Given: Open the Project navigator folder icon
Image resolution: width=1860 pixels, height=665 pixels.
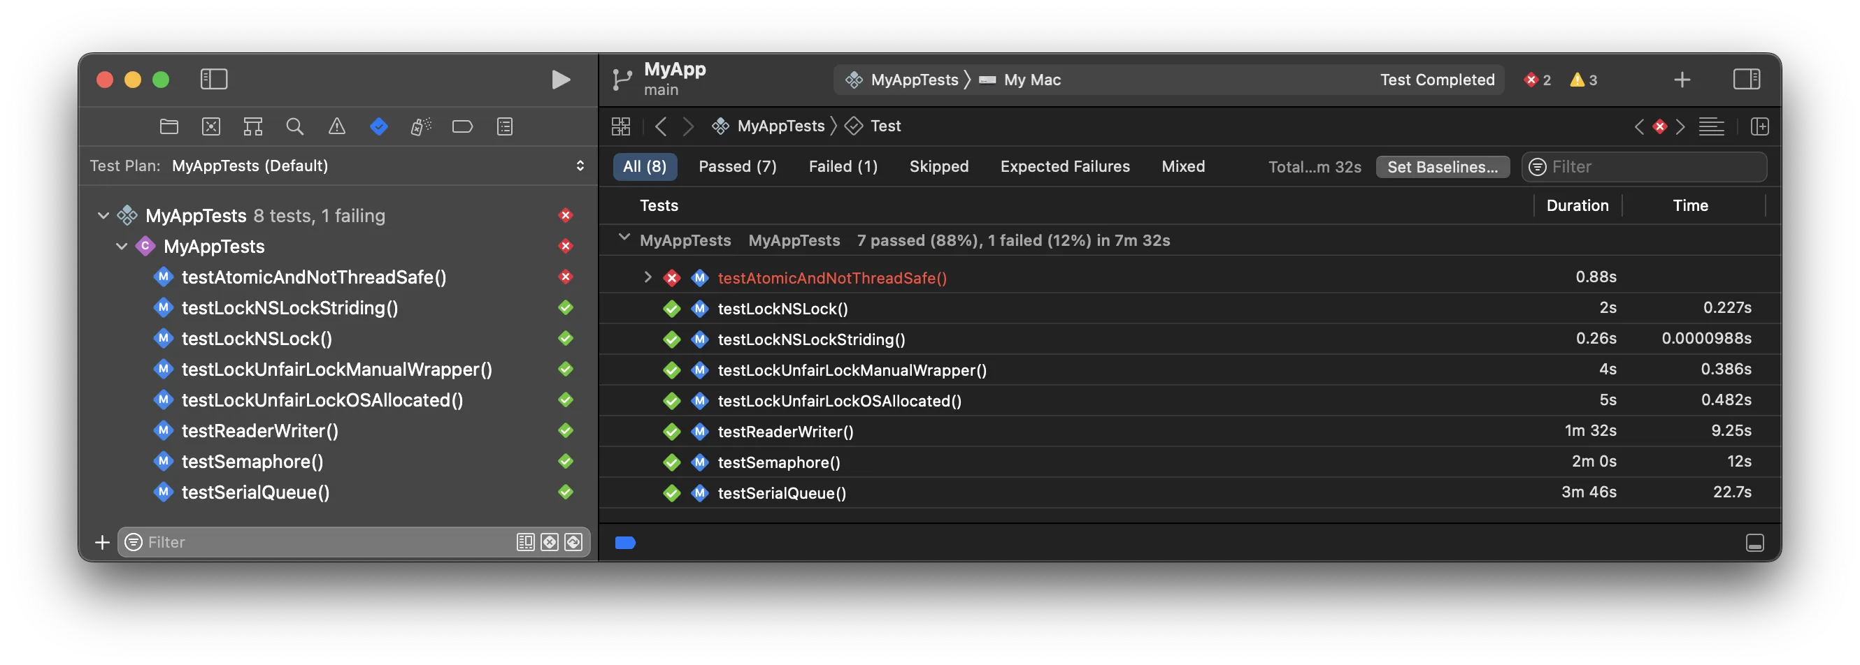Looking at the screenshot, I should point(169,127).
